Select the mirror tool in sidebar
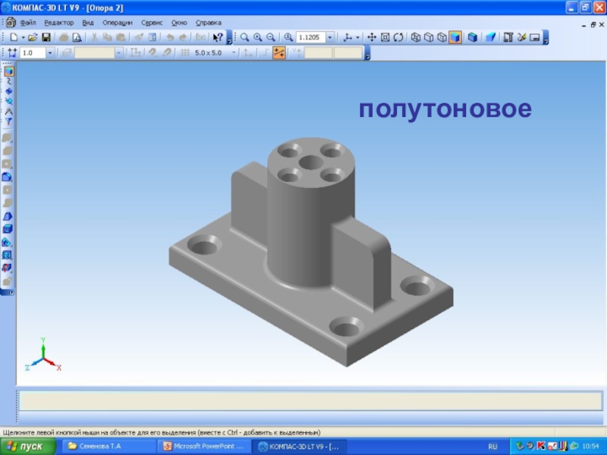Image resolution: width=607 pixels, height=455 pixels. (x=7, y=268)
